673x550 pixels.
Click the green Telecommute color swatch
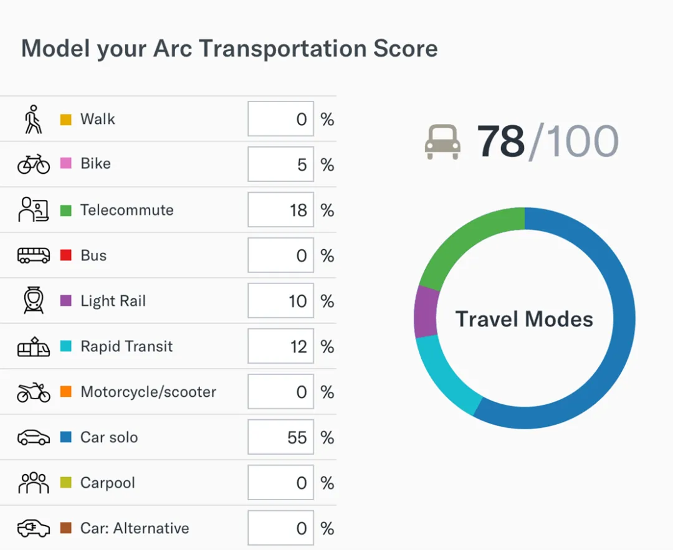[x=65, y=210]
